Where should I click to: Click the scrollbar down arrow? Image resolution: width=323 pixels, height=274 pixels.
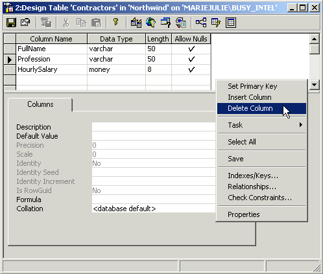(314, 85)
